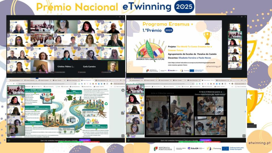Click green-bordered classroom thumbnail beside award slide
Viewport: 272px width, 153px height.
235,35
